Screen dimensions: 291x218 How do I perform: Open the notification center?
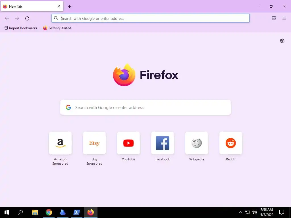point(282,212)
